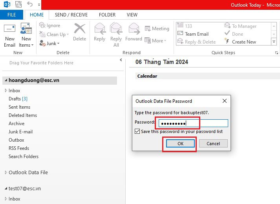Click OK in password dialog

[x=180, y=143]
